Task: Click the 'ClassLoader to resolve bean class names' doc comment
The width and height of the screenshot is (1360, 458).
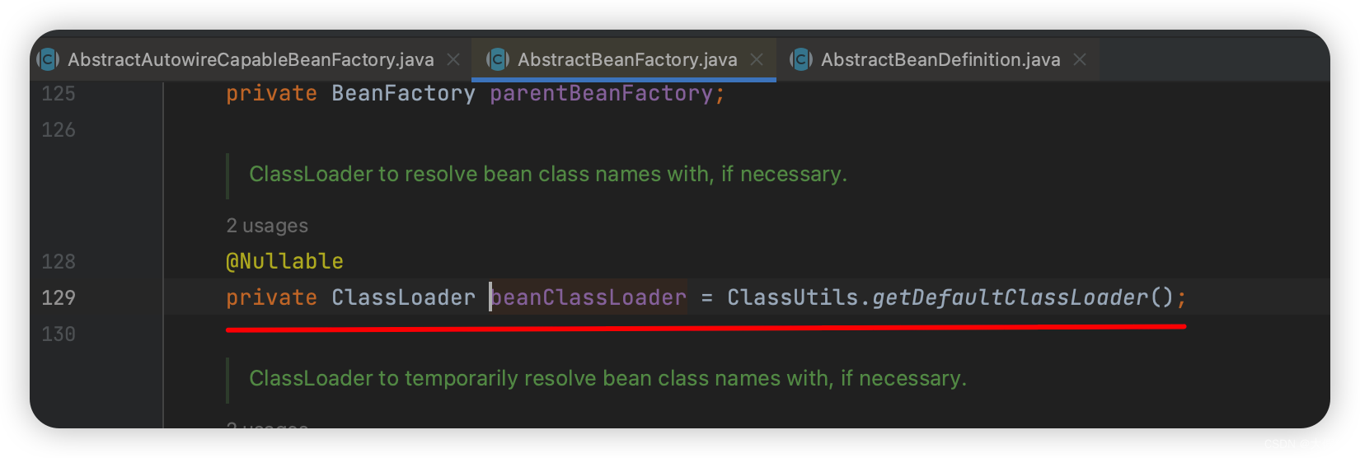Action: 548,174
